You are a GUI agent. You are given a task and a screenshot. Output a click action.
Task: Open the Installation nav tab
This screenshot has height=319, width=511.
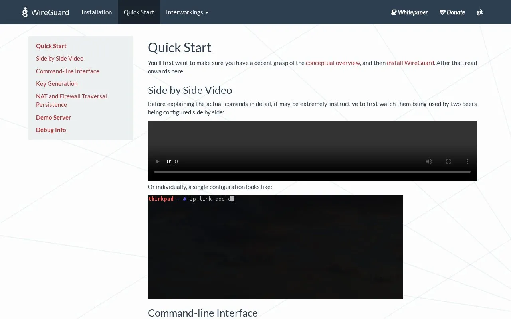(x=97, y=12)
